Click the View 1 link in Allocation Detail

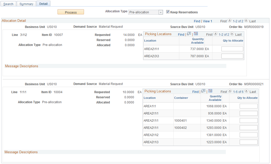(208, 21)
